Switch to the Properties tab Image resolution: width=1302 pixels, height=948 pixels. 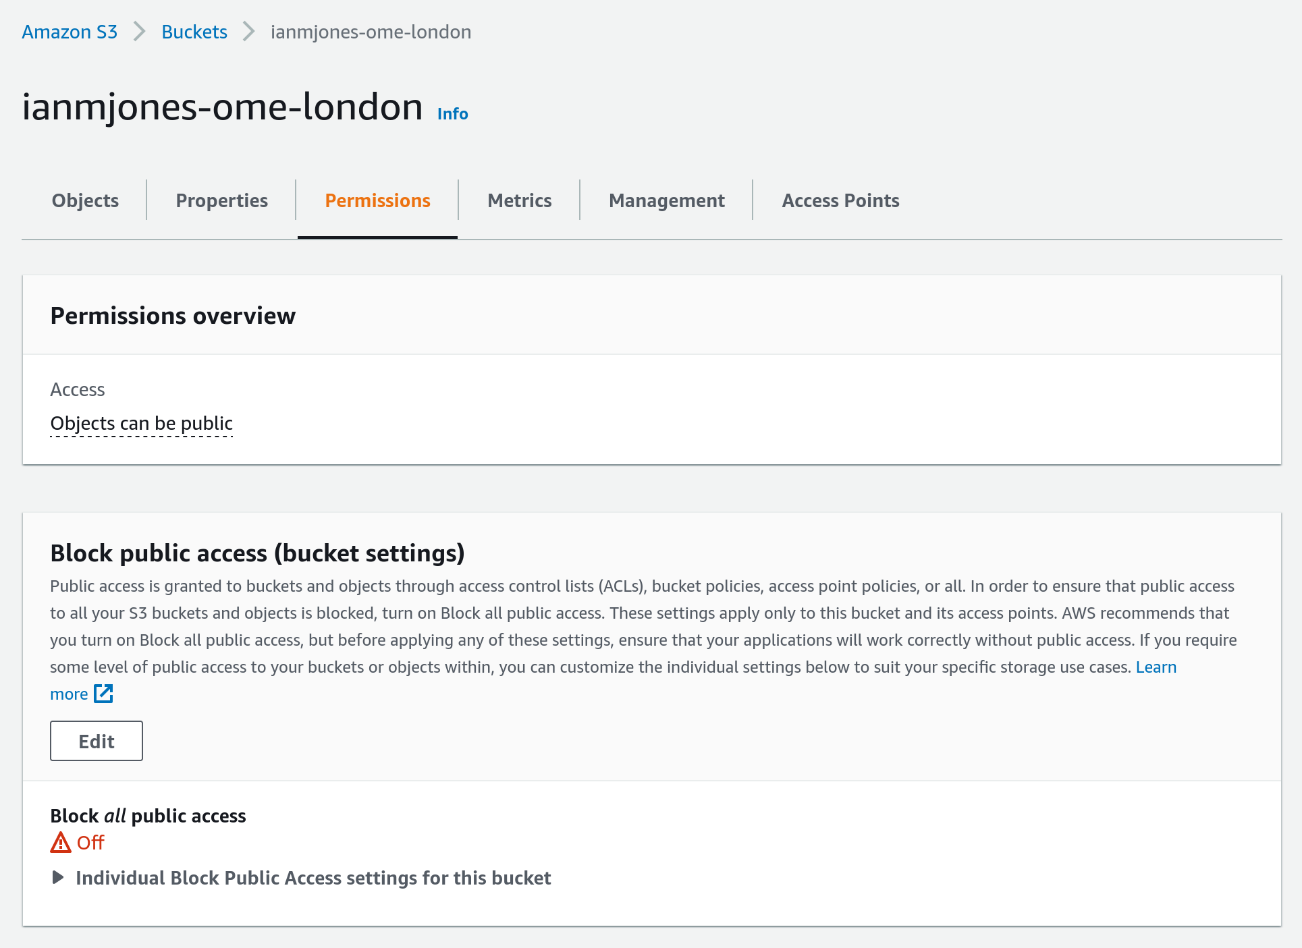(221, 200)
